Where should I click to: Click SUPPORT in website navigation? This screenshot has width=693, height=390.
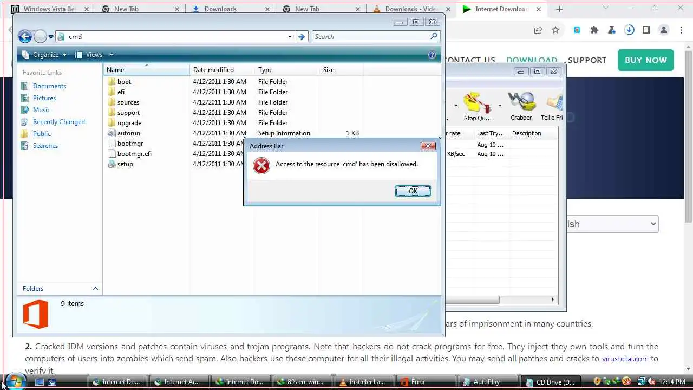587,60
